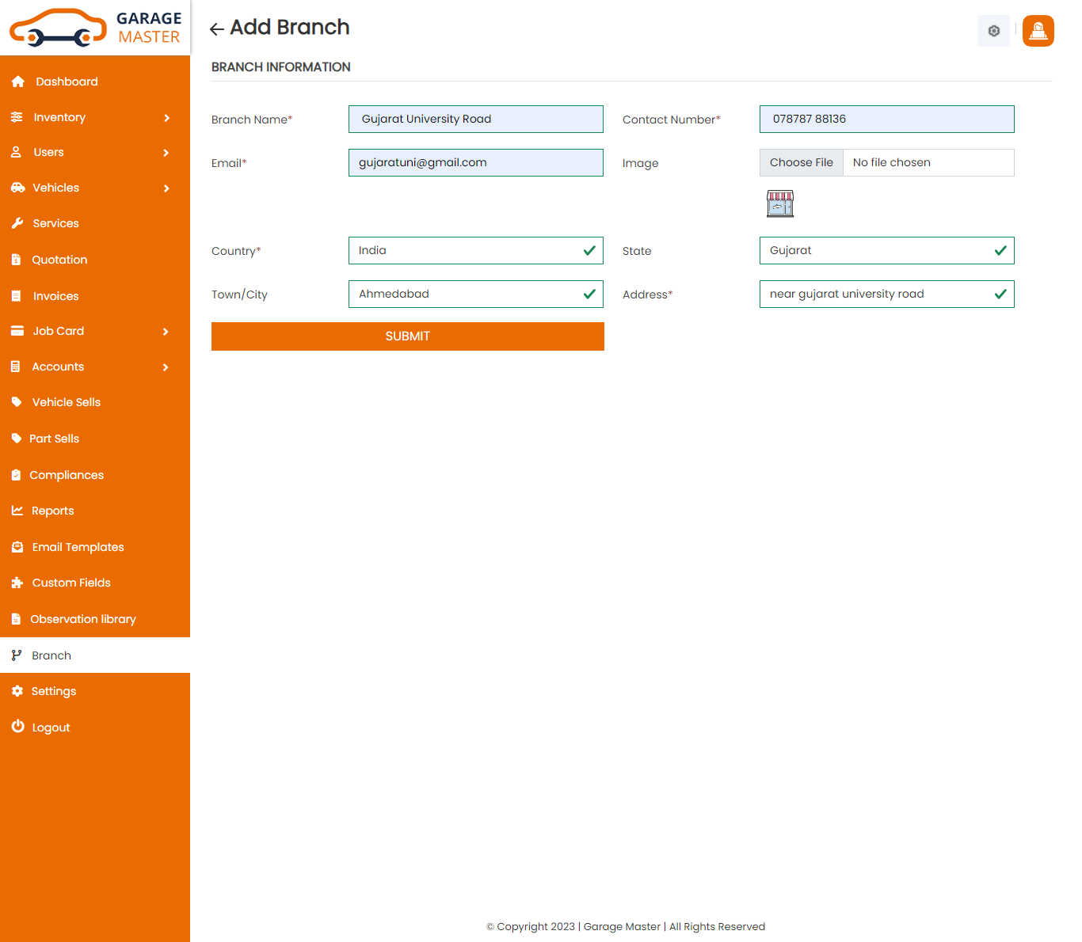This screenshot has width=1082, height=942.
Task: Click the Dashboard home icon
Action: pyautogui.click(x=17, y=82)
